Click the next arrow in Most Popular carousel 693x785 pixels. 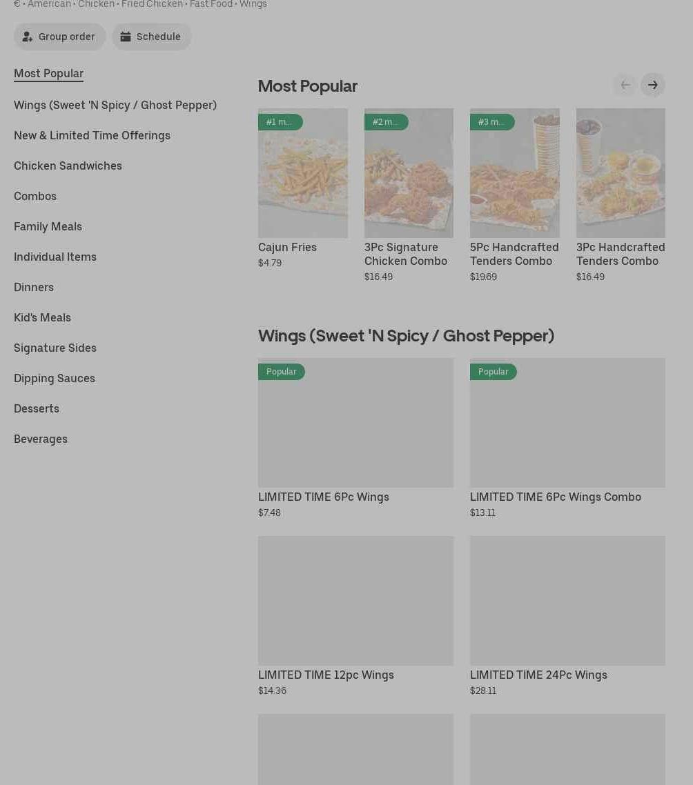pos(652,85)
